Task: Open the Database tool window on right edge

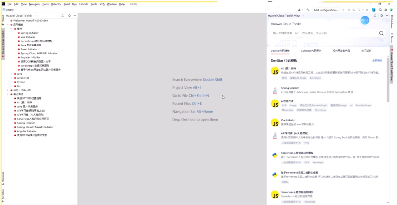Action: coord(391,22)
